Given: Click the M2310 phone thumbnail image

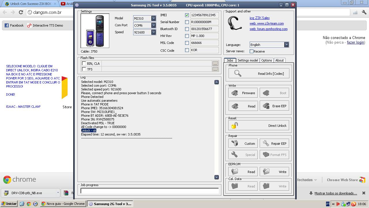Looking at the screenshot, I should pos(95,31).
